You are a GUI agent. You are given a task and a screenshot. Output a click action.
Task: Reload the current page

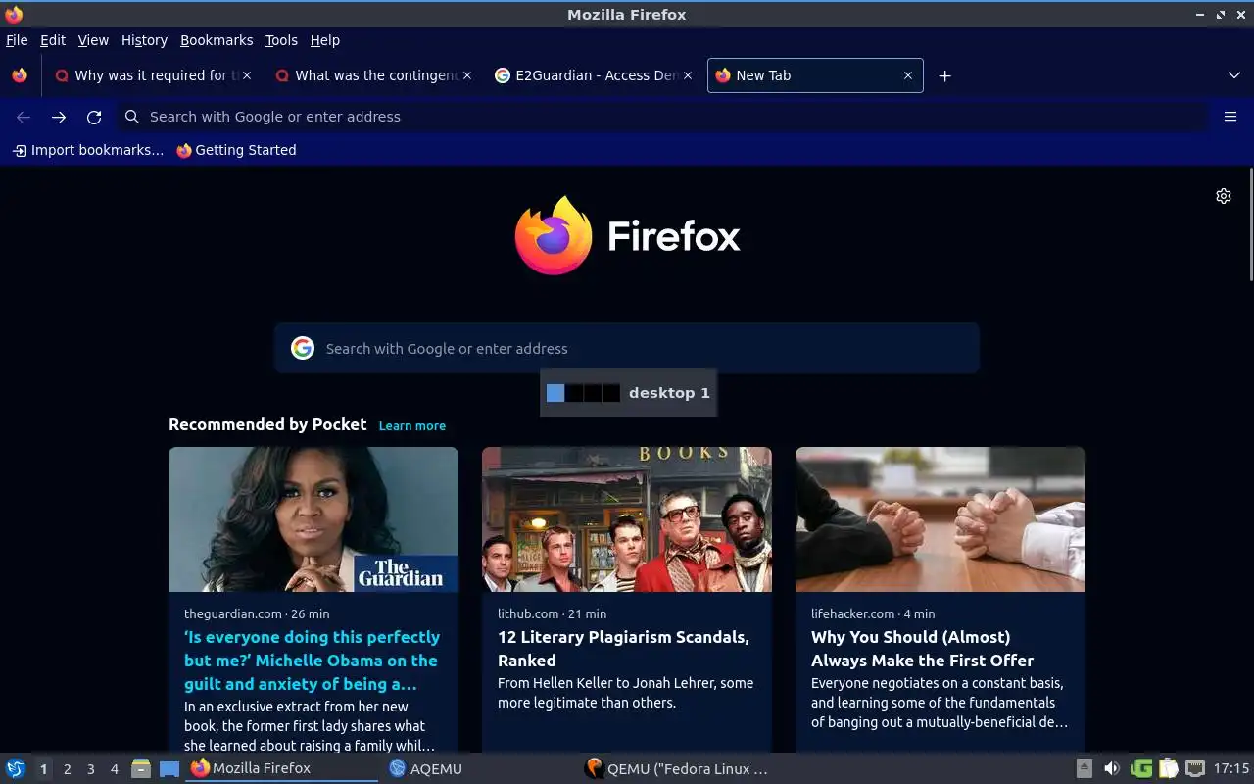point(94,117)
